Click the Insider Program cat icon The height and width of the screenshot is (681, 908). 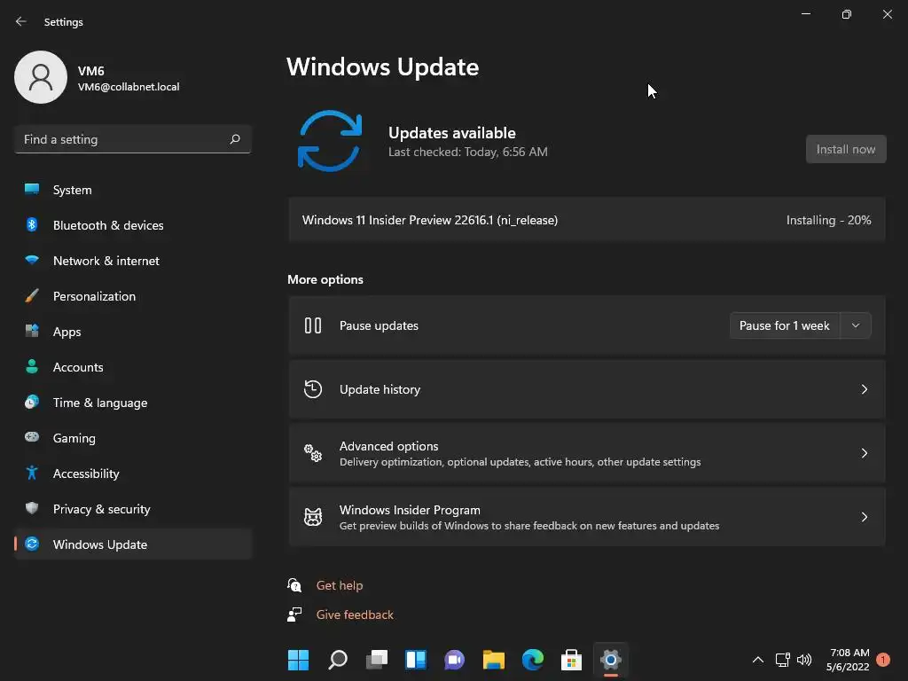pyautogui.click(x=313, y=517)
